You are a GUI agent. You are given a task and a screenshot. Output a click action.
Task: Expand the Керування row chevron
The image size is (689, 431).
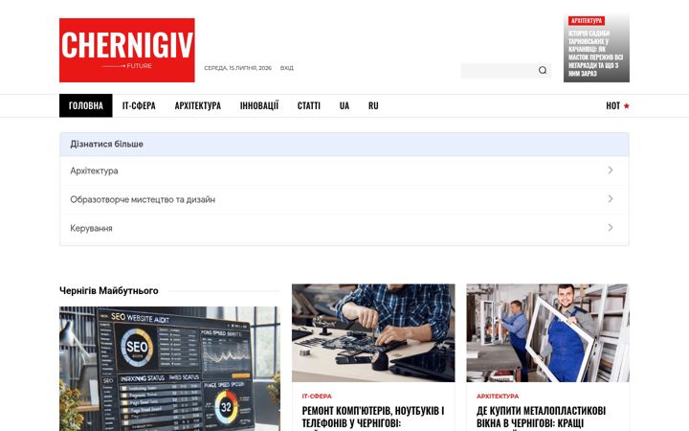611,228
